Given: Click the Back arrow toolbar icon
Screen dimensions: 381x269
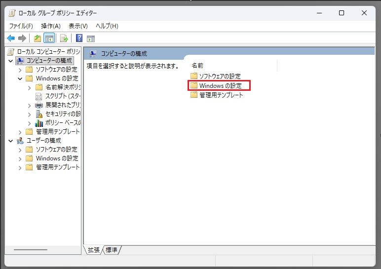Looking at the screenshot, I should point(11,38).
